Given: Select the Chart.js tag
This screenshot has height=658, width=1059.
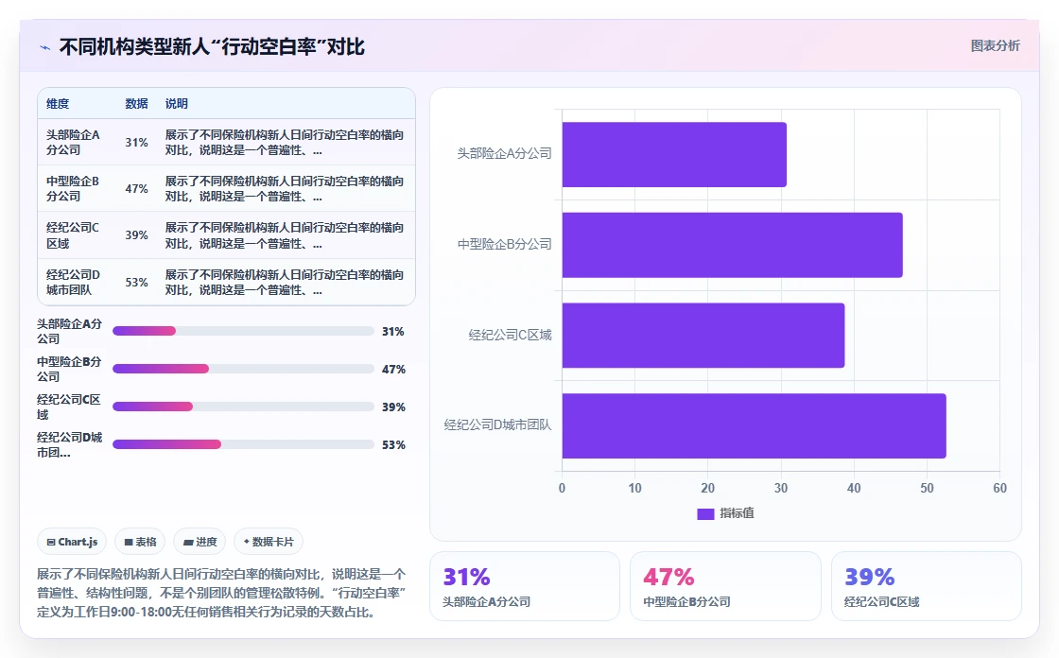Looking at the screenshot, I should 72,542.
